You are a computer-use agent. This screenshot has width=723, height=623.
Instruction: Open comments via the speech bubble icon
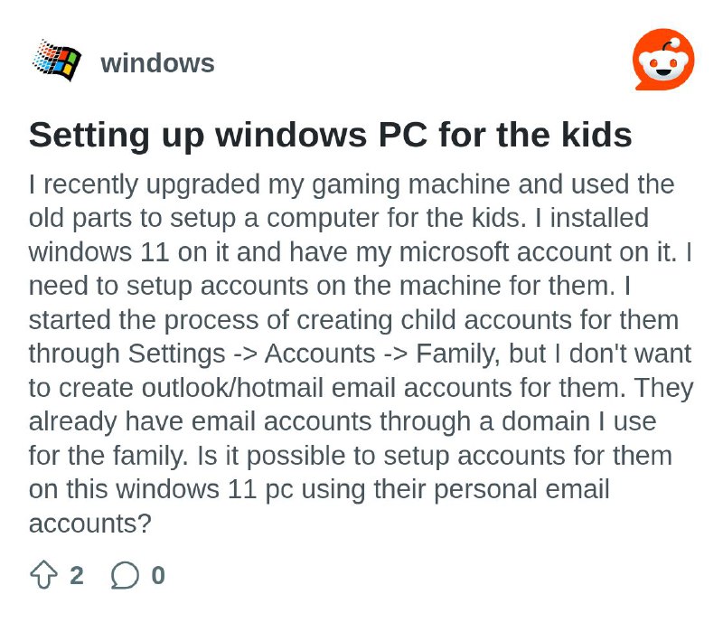pyautogui.click(x=125, y=575)
